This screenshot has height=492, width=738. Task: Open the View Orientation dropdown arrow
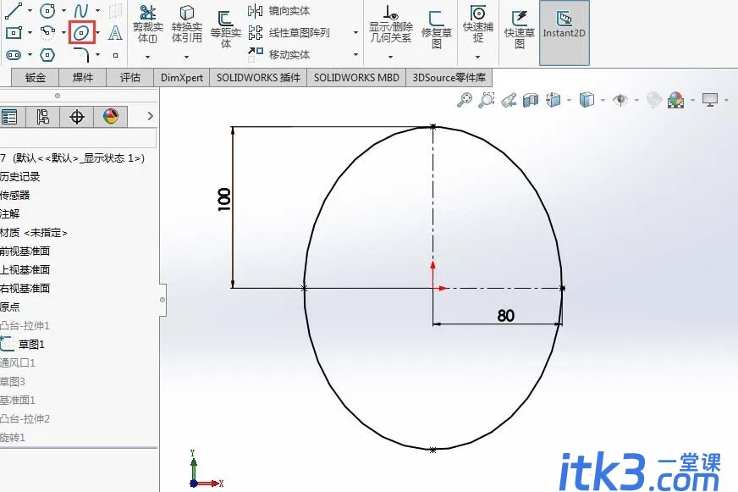[569, 100]
